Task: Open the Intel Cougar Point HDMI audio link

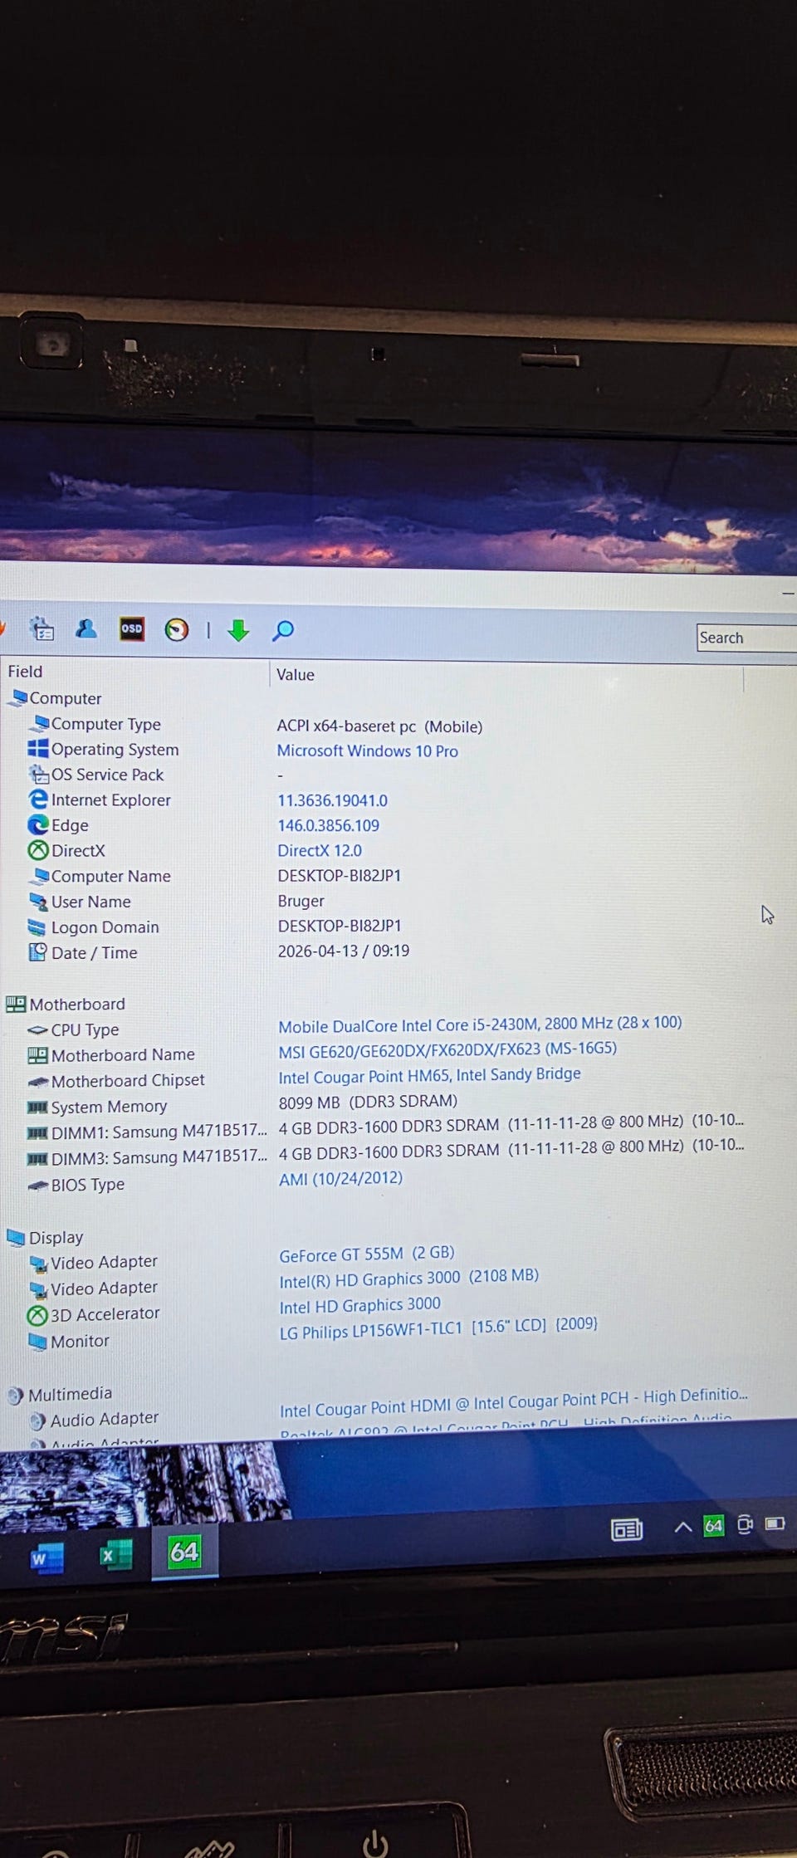Action: pos(513,1403)
